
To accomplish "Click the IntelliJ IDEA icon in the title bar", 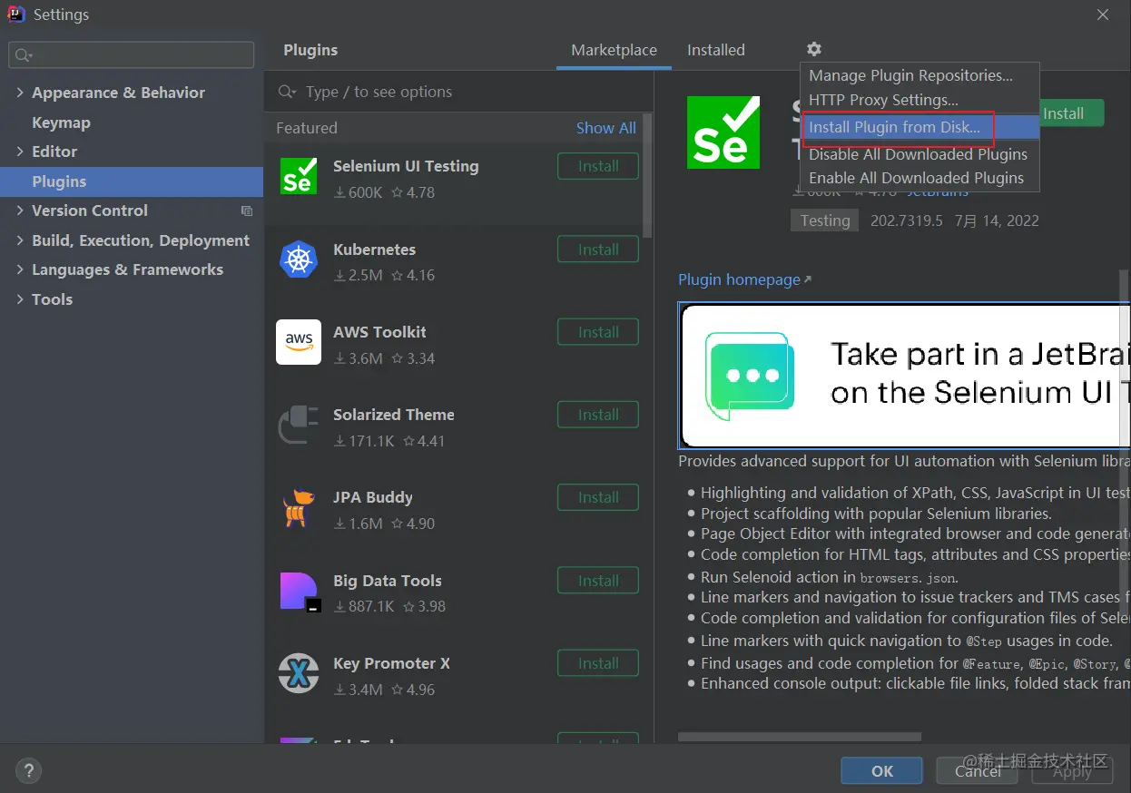I will pyautogui.click(x=16, y=15).
